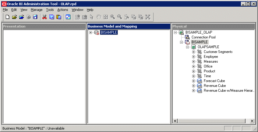Click the Presentation pane header
The height and width of the screenshot is (132, 258).
tap(44, 26)
